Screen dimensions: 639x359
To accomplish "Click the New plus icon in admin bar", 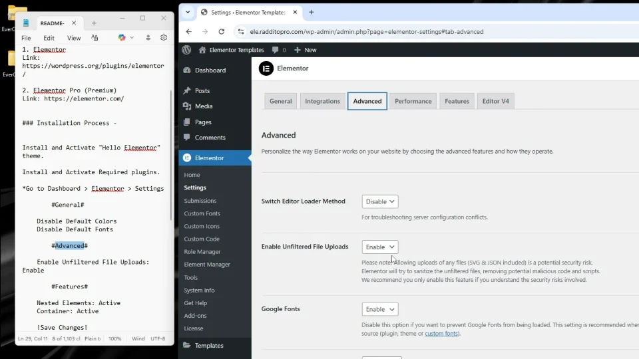I will coord(298,50).
